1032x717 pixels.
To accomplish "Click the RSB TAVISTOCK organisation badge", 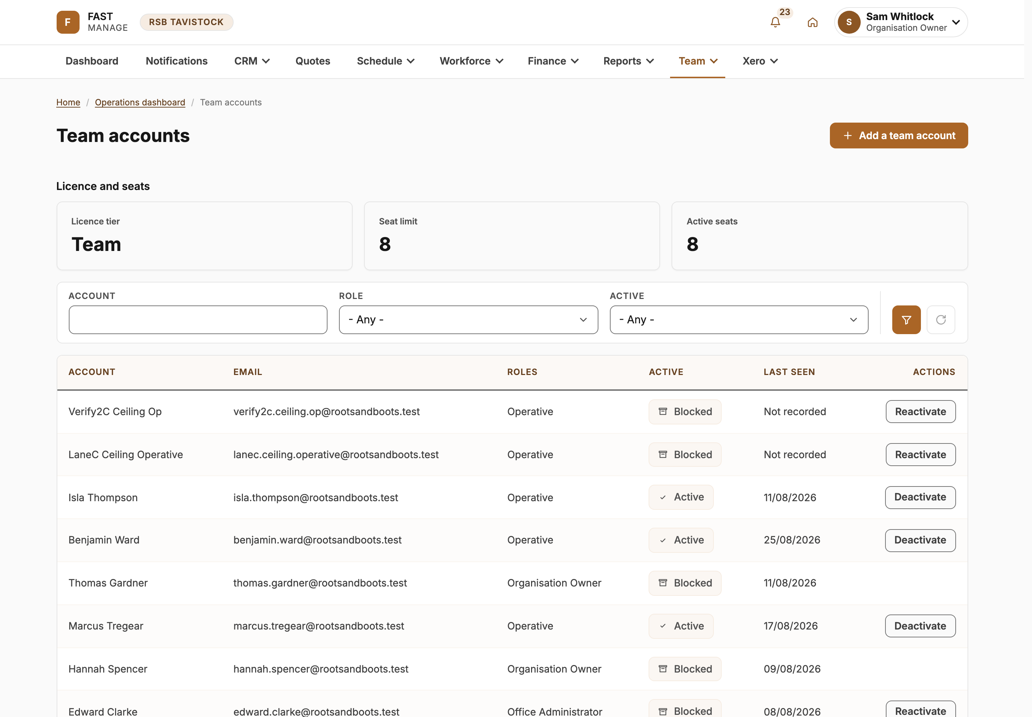I will [186, 22].
